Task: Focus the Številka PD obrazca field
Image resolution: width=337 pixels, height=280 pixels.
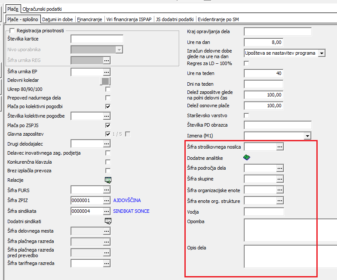Action: coord(278,125)
